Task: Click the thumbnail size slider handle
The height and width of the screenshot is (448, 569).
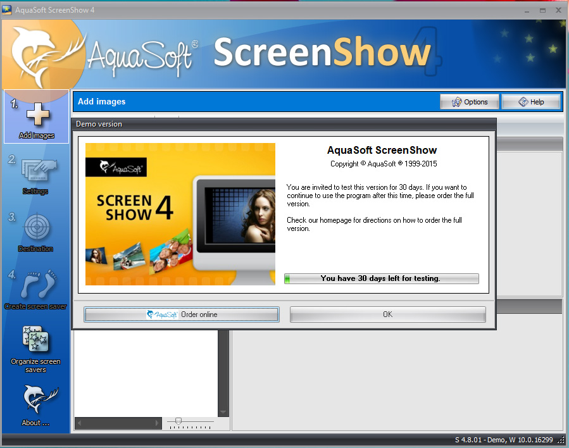Action: pyautogui.click(x=178, y=421)
